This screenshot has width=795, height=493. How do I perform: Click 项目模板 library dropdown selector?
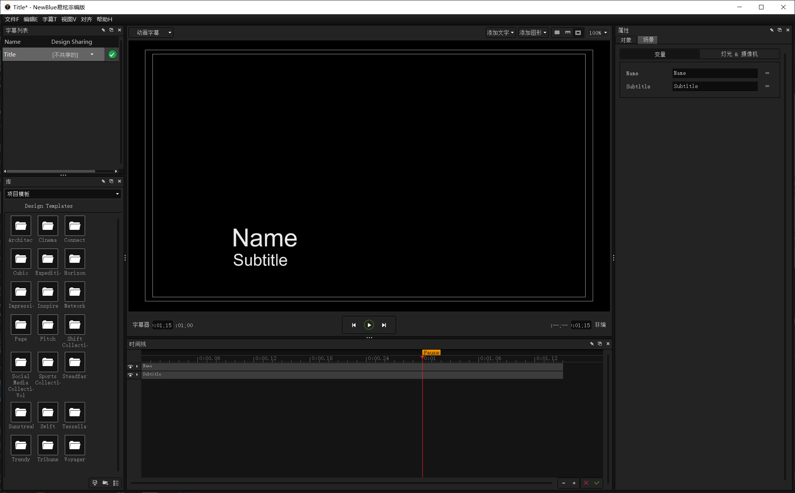tap(63, 194)
